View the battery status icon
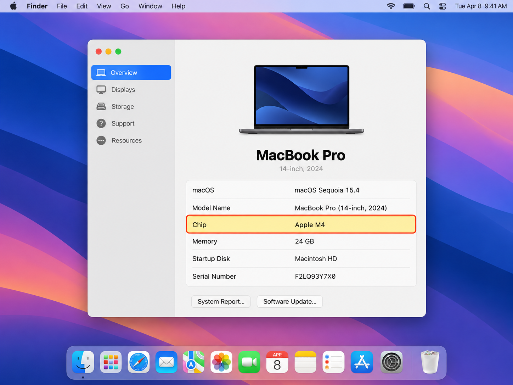This screenshot has width=513, height=385. (409, 6)
